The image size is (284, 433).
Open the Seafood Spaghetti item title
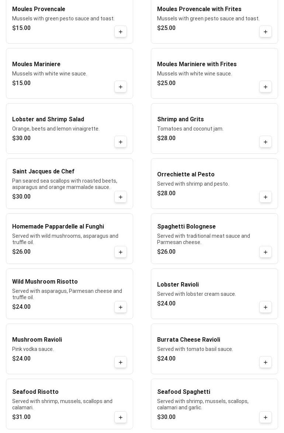184,392
